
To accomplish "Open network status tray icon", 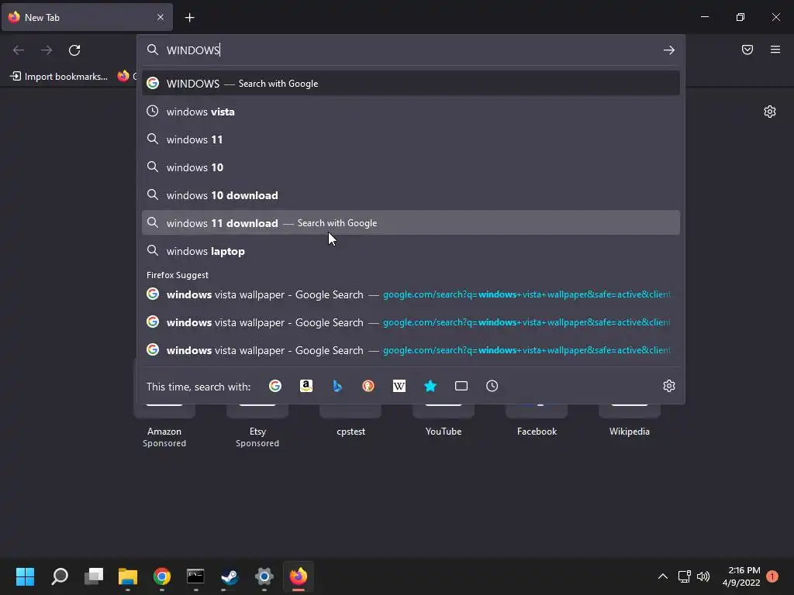I will click(x=684, y=576).
